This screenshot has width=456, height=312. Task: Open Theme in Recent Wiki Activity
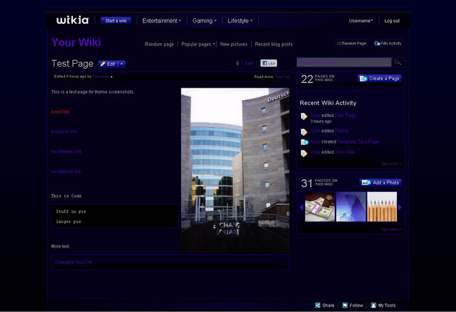pos(342,131)
